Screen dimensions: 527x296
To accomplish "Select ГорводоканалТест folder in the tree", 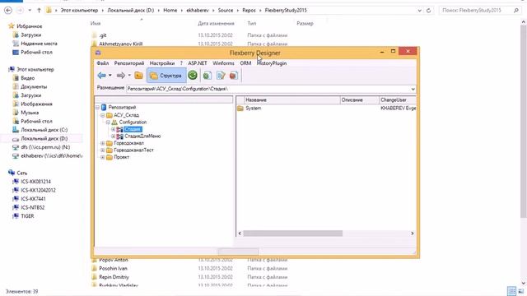I will 133,150.
